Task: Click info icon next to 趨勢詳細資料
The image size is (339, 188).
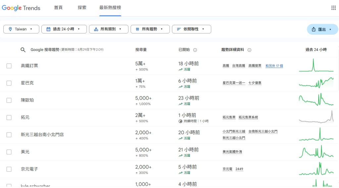Action: pos(249,50)
